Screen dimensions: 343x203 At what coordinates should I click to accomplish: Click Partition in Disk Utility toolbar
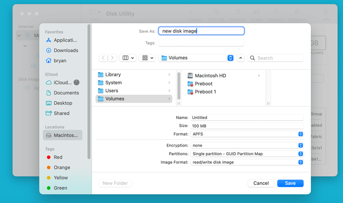238,15
